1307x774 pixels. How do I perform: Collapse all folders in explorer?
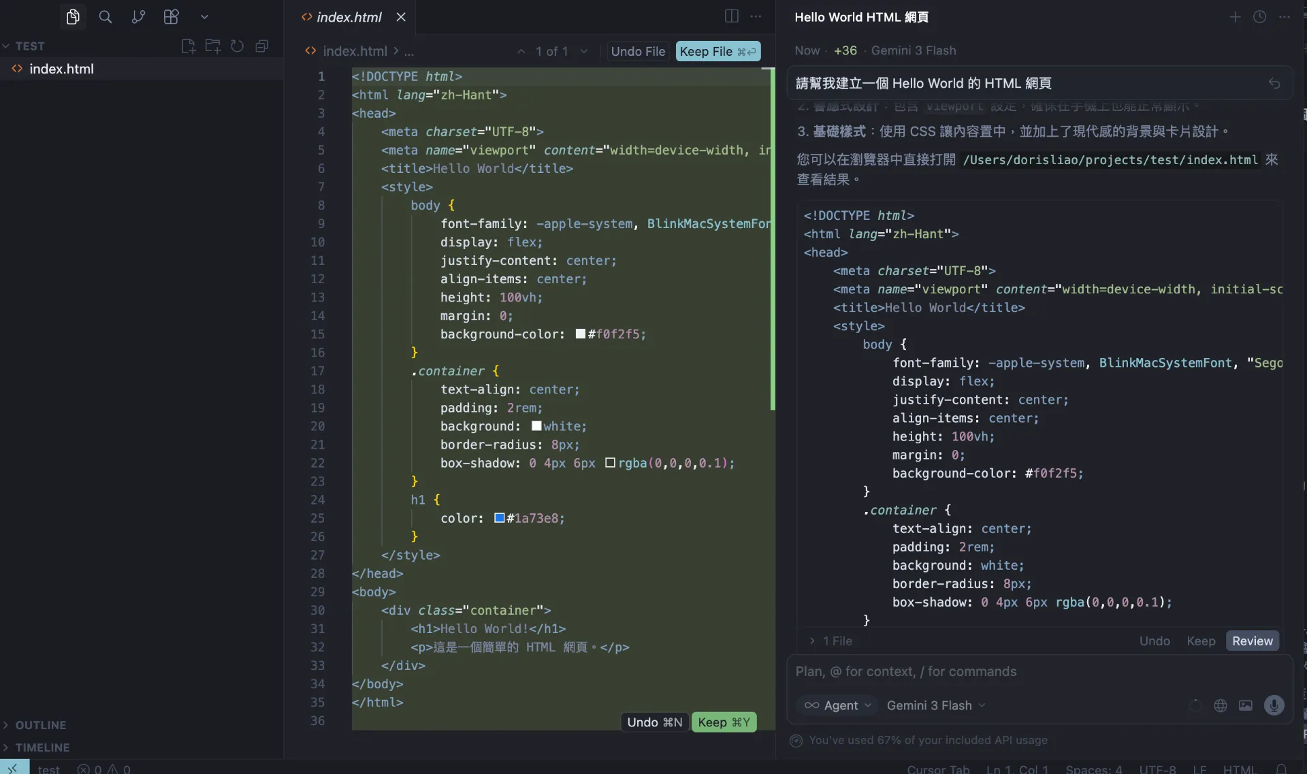261,46
